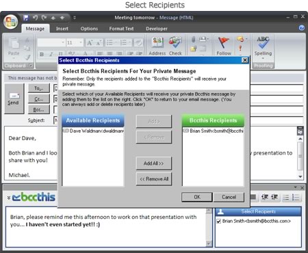Select Dave Waldman in Available Recipients
Image resolution: width=308 pixels, height=253 pixels.
pos(93,131)
